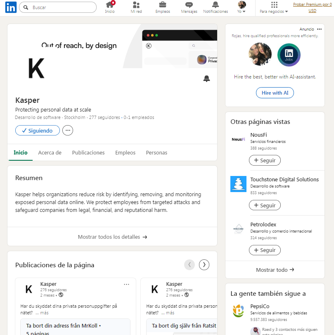The width and height of the screenshot is (334, 335).
Task: Open Ta bort dig själv från Ratsit document
Action: [x=182, y=327]
